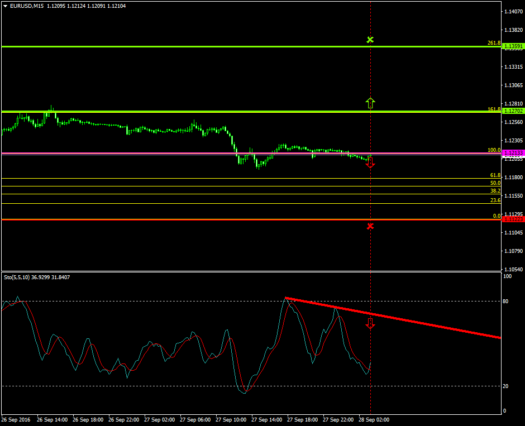Viewport: 525px width, 426px height.
Task: Click the magenta 1.12133 price label
Action: pos(513,153)
